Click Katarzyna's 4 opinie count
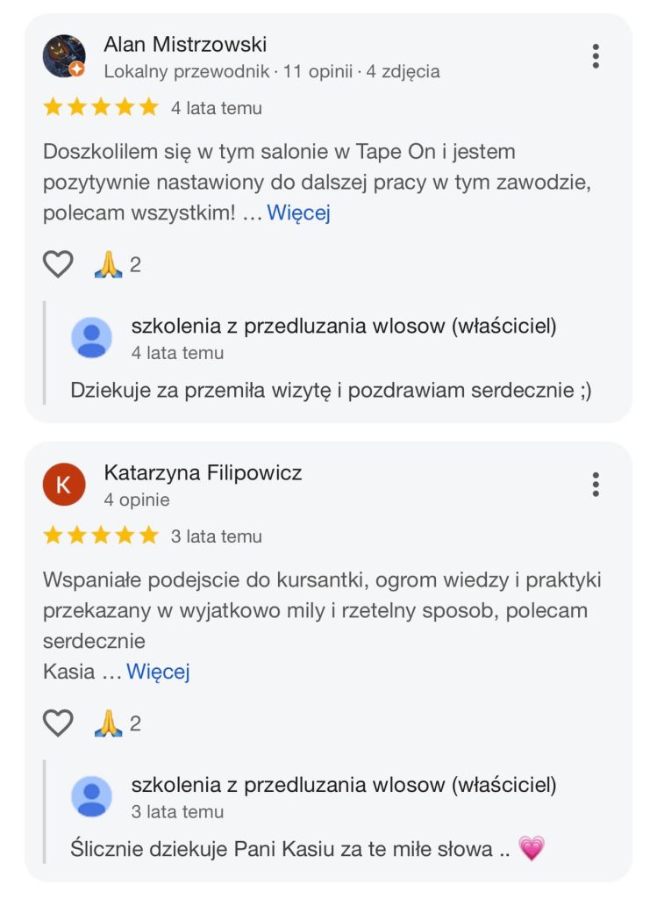 (137, 500)
